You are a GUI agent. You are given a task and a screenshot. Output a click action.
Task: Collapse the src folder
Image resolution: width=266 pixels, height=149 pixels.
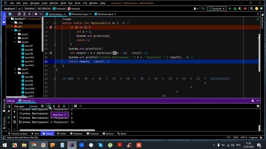[12, 30]
